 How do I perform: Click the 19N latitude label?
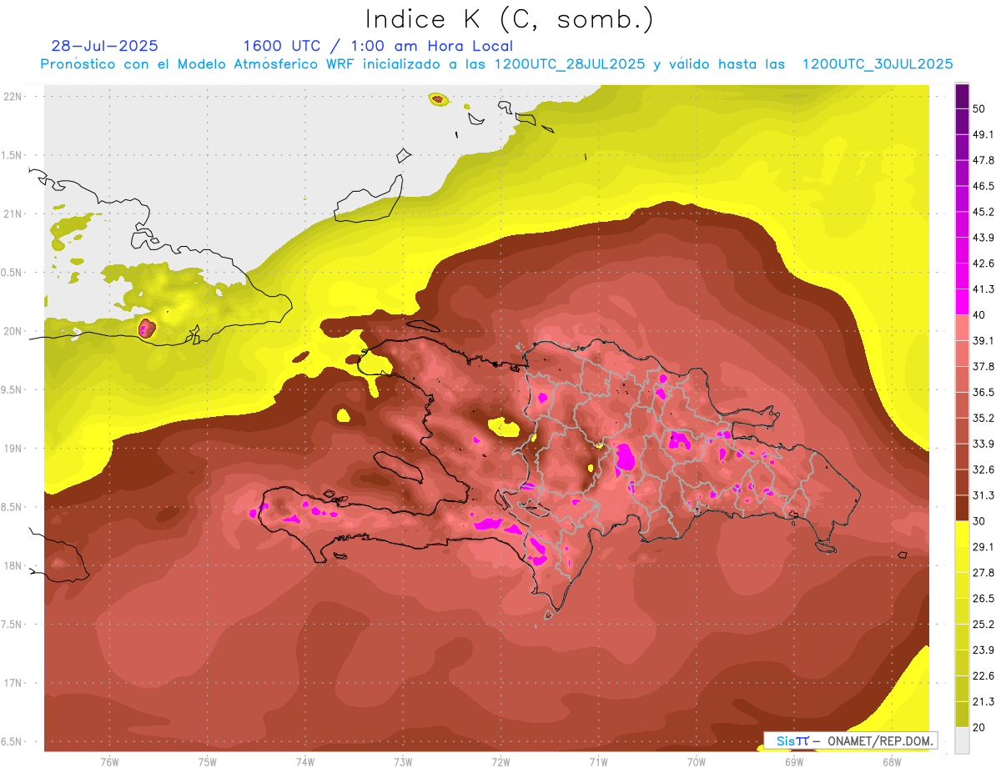pyautogui.click(x=13, y=449)
